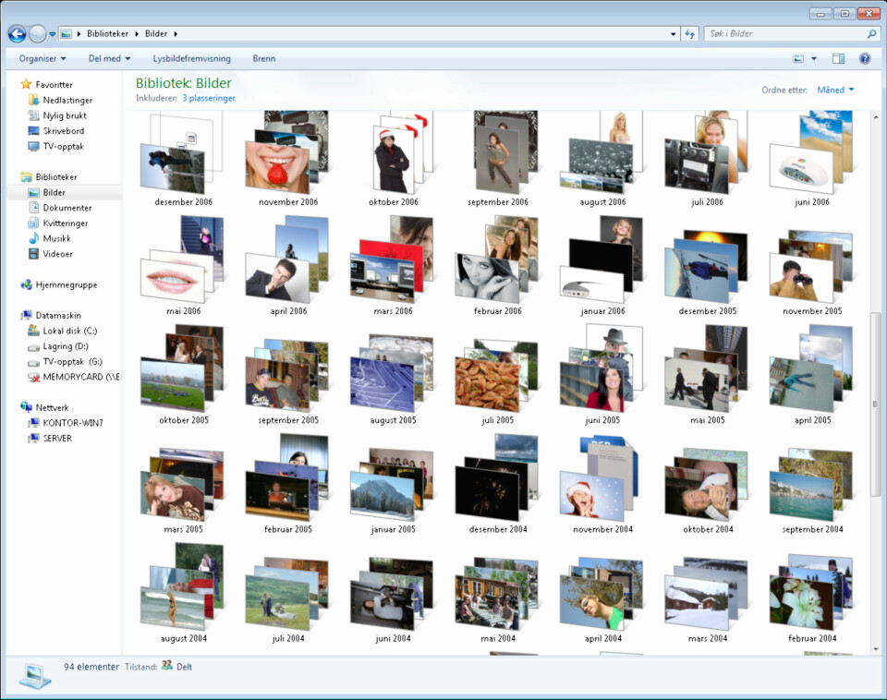The width and height of the screenshot is (887, 700).
Task: Click Biblioteker in the address breadcrumb
Action: pyautogui.click(x=109, y=34)
